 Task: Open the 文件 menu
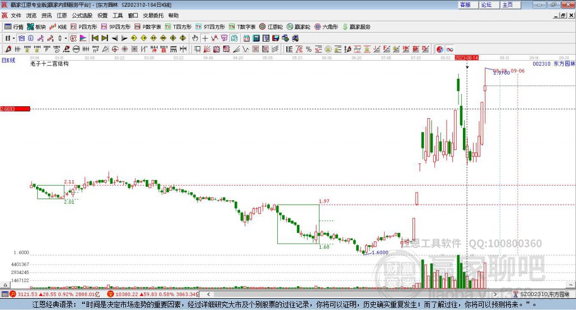coord(16,15)
